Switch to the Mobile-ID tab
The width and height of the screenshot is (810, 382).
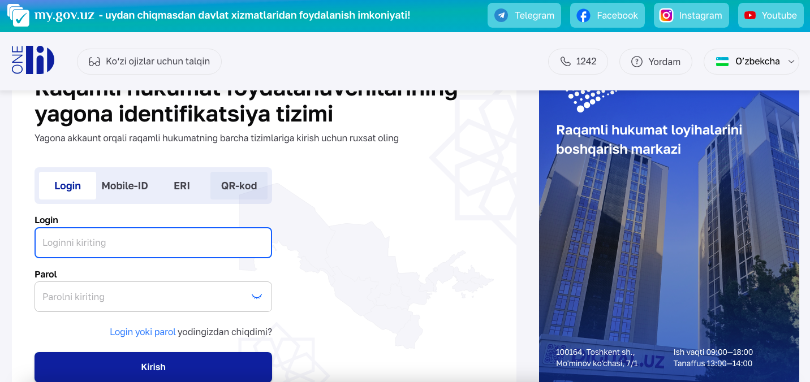(124, 186)
